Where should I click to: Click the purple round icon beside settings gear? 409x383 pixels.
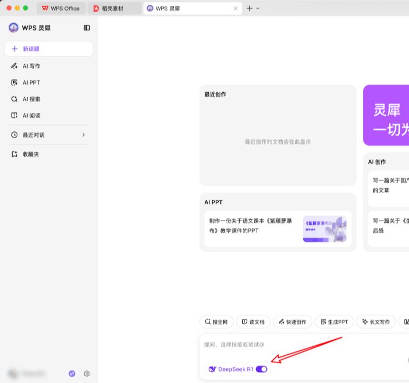[72, 374]
